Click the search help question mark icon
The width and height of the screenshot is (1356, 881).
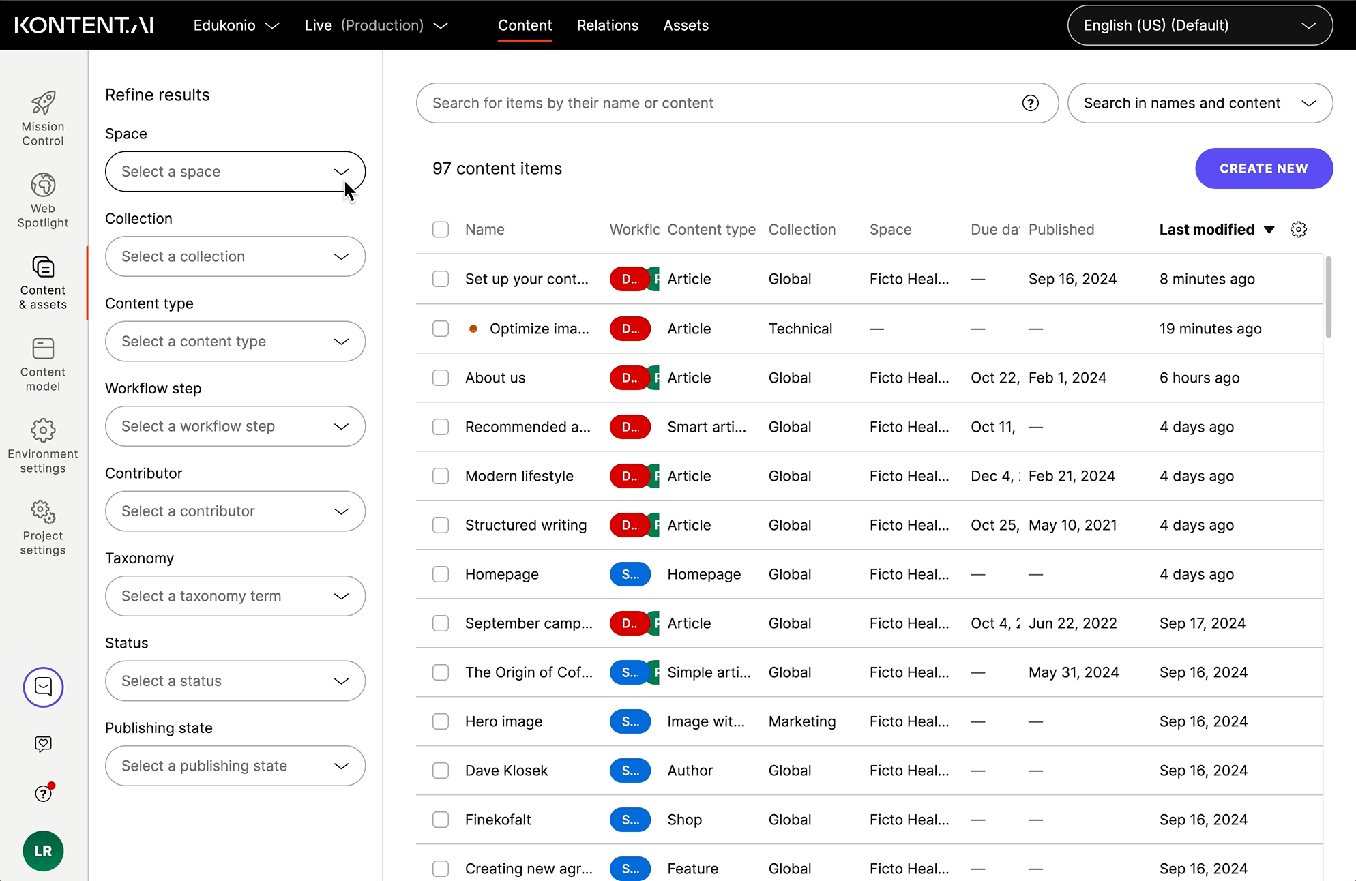click(1030, 103)
